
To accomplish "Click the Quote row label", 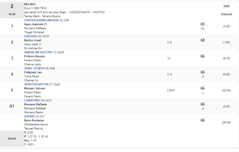I will 12,139.
